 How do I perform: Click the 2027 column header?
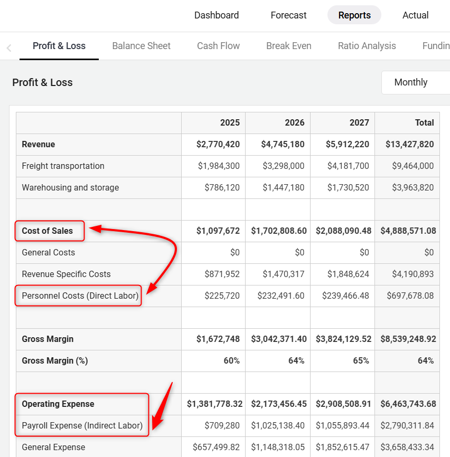click(359, 122)
